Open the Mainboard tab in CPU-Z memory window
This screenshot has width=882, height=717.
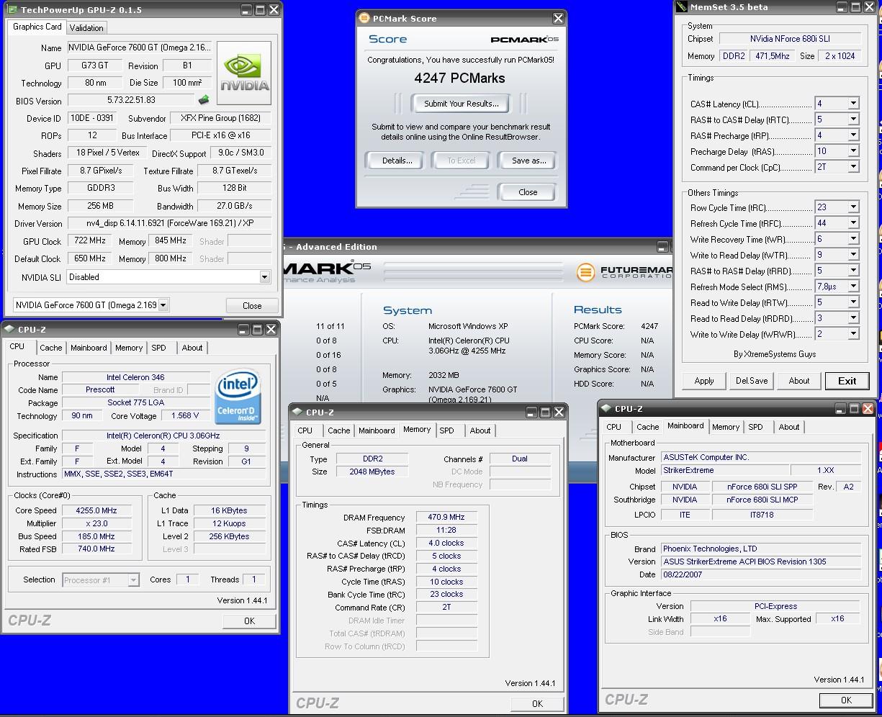coord(377,430)
